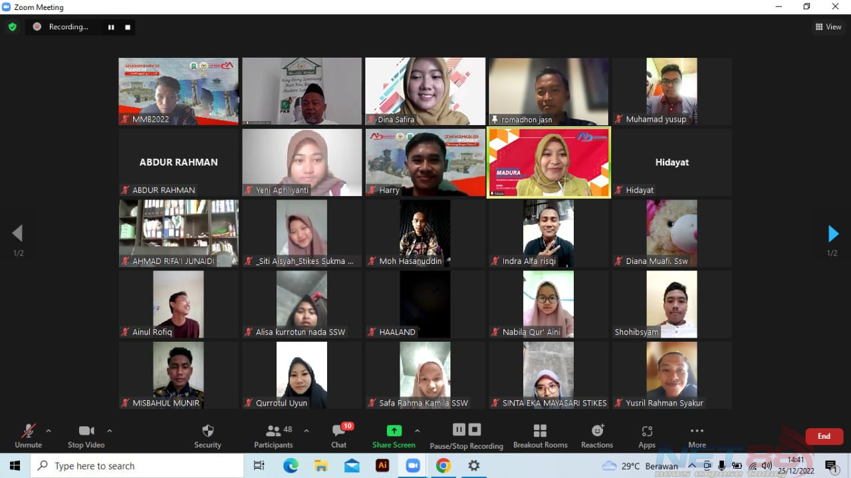Viewport: 851px width, 478px height.
Task: Select Dina Safira's video thumbnail
Action: click(425, 91)
